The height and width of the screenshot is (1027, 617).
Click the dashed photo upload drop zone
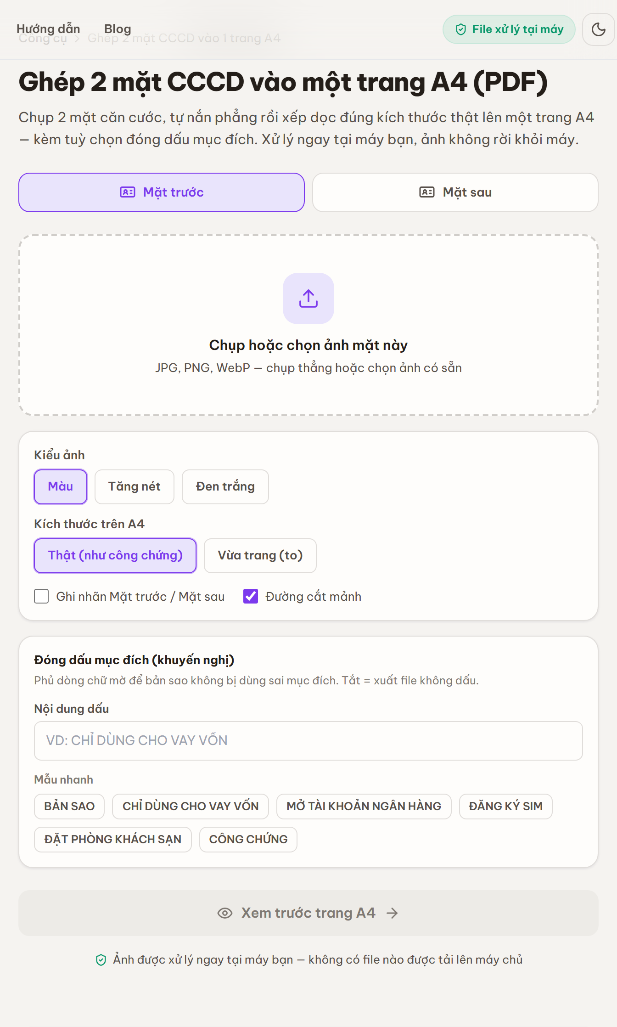coord(308,325)
